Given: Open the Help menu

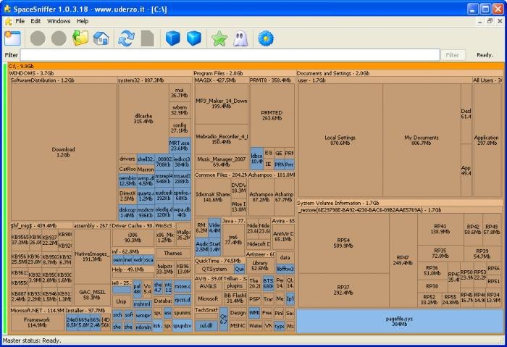Looking at the screenshot, I should point(83,21).
